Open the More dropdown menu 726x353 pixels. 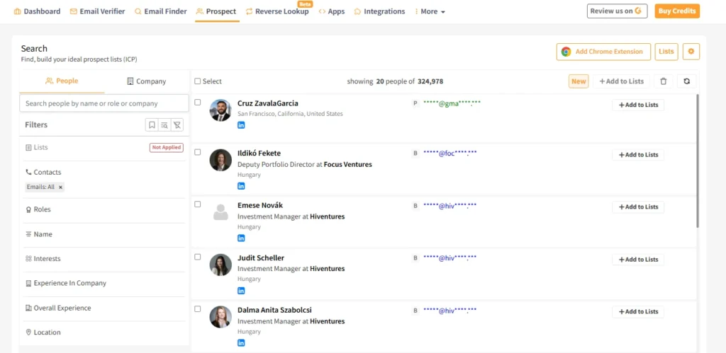pyautogui.click(x=430, y=11)
